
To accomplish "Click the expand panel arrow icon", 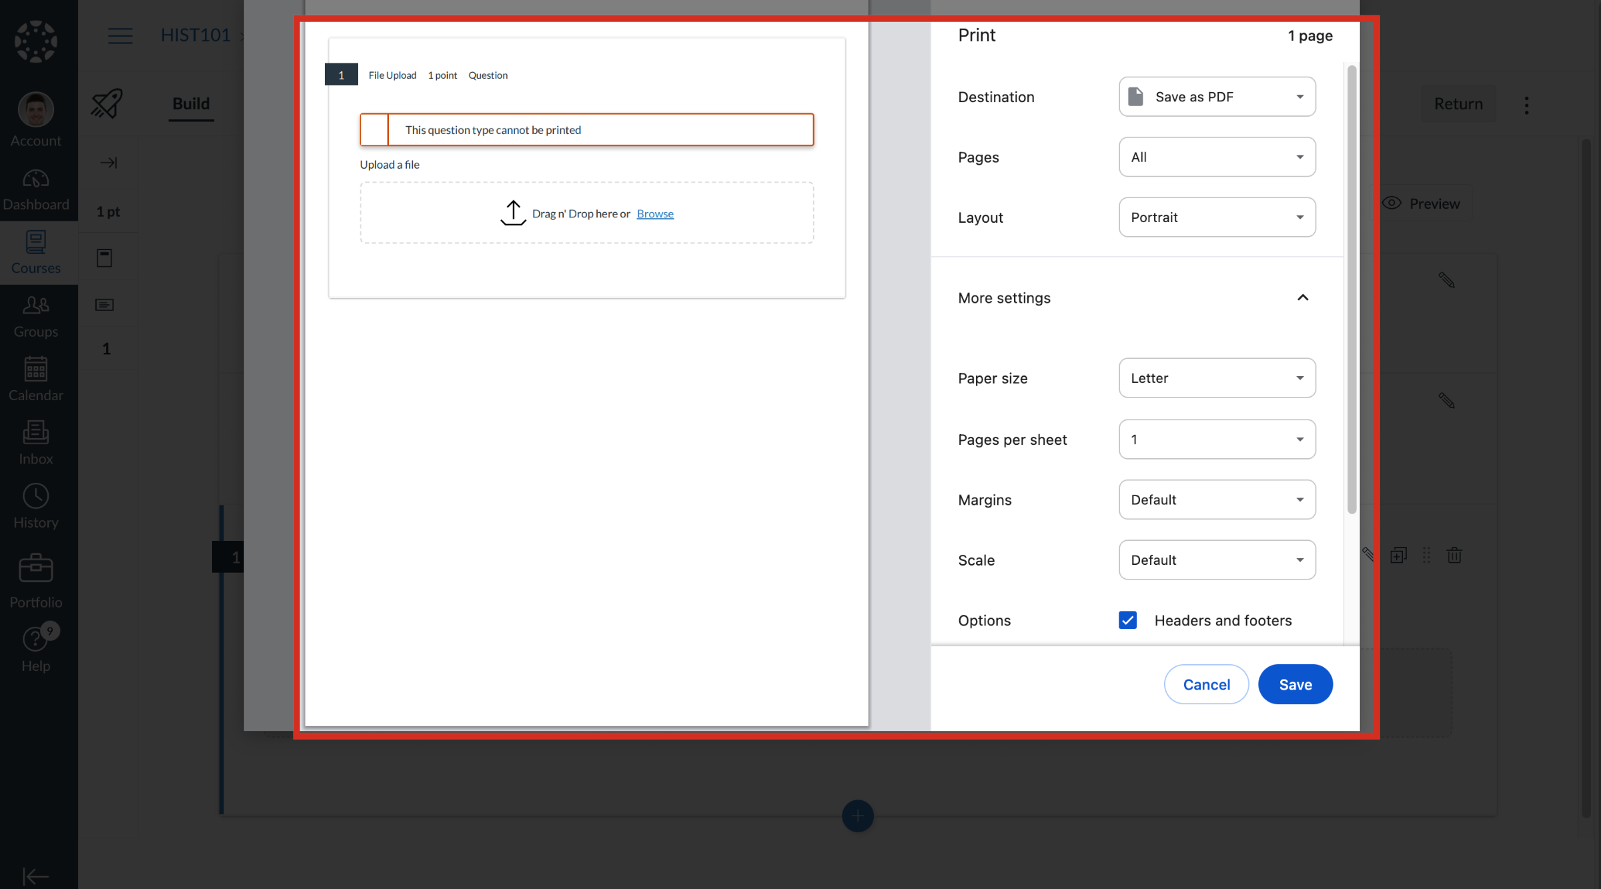I will [108, 163].
